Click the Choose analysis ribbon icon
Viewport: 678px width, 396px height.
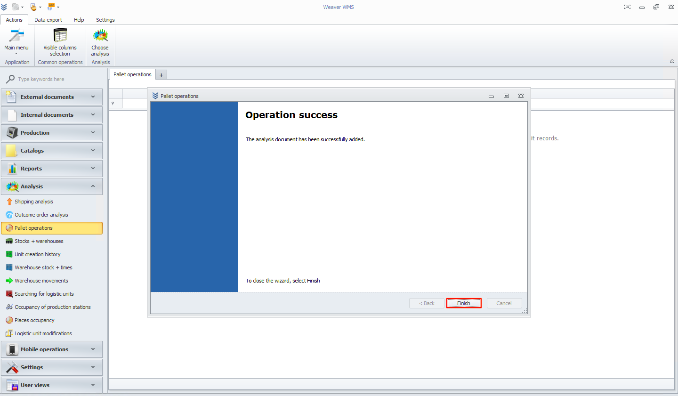(x=100, y=42)
